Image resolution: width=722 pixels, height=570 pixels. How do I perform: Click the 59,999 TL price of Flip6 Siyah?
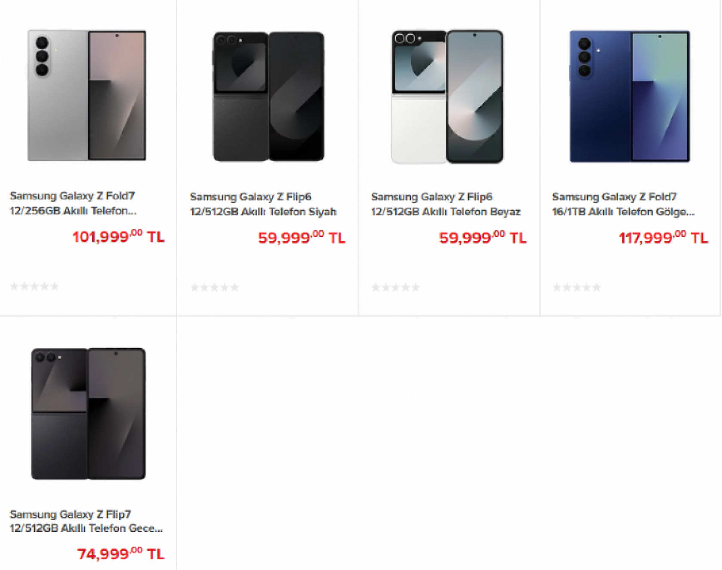(x=302, y=238)
